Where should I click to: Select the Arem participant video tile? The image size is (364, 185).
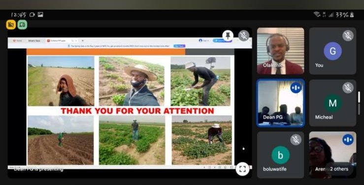pyautogui.click(x=332, y=155)
